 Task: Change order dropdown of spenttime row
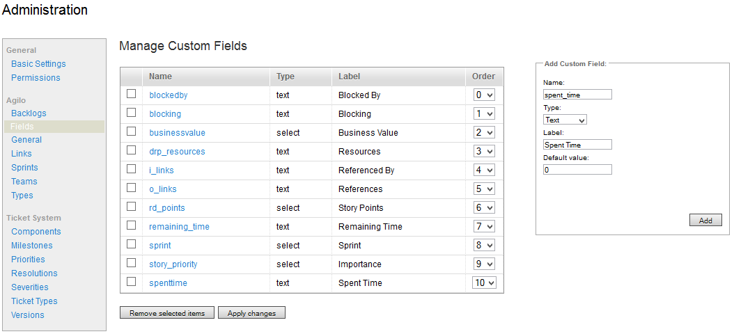pos(484,283)
